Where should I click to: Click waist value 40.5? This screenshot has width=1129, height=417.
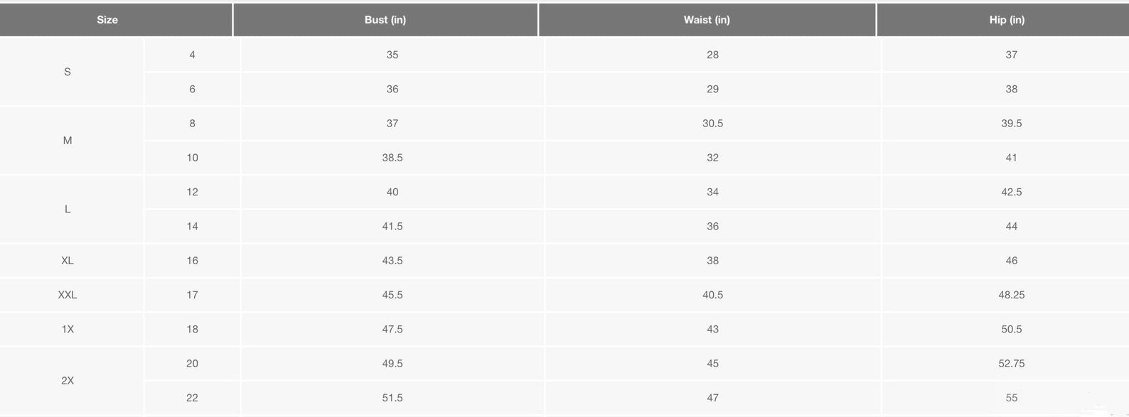coord(712,295)
